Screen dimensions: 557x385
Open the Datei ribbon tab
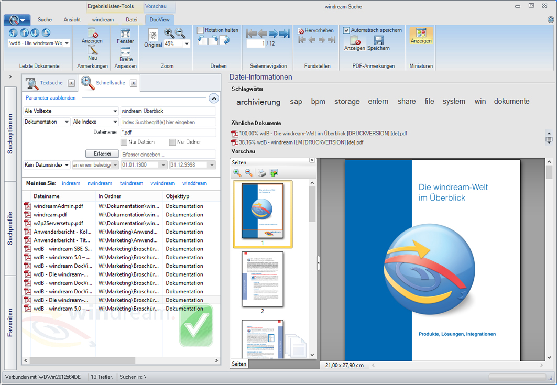coord(132,20)
